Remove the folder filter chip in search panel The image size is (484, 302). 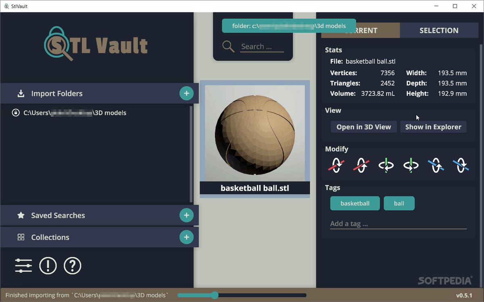coord(289,26)
